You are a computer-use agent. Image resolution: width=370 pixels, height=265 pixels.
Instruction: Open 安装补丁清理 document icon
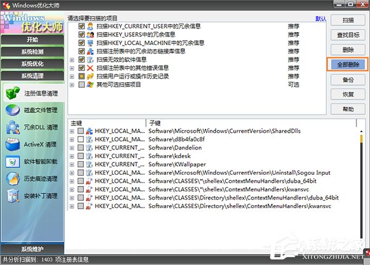coord(13,196)
